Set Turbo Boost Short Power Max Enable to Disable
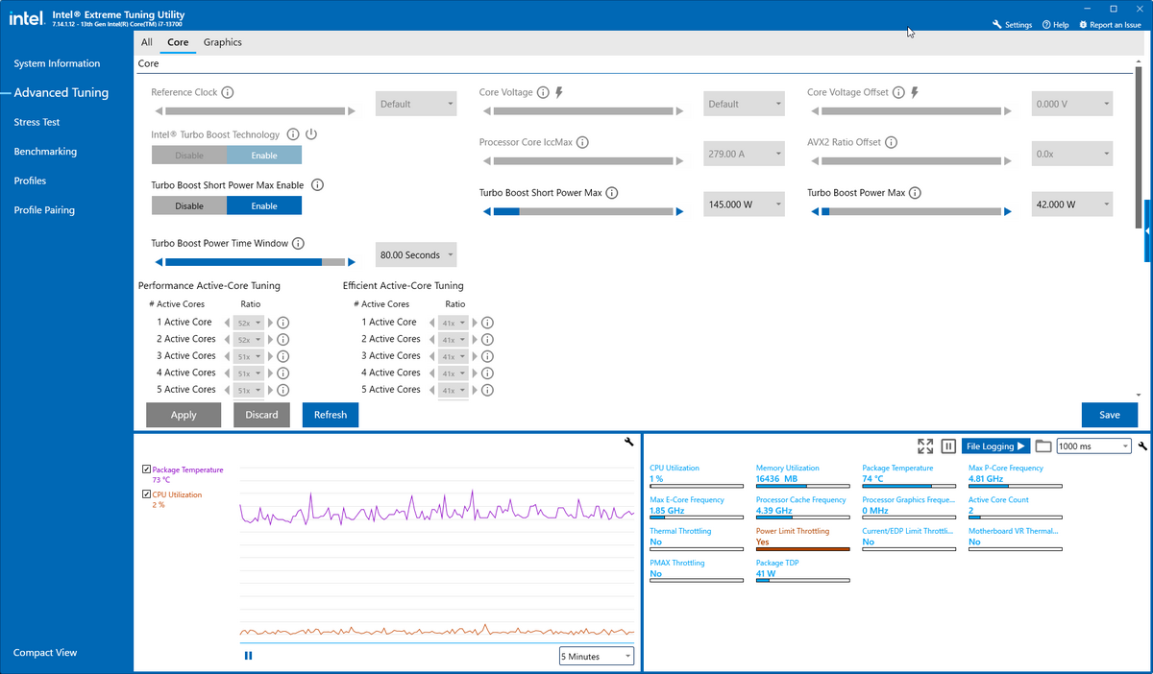Screen dimensions: 1153x674 click(x=189, y=205)
